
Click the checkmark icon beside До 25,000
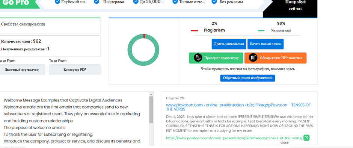(136, 2)
